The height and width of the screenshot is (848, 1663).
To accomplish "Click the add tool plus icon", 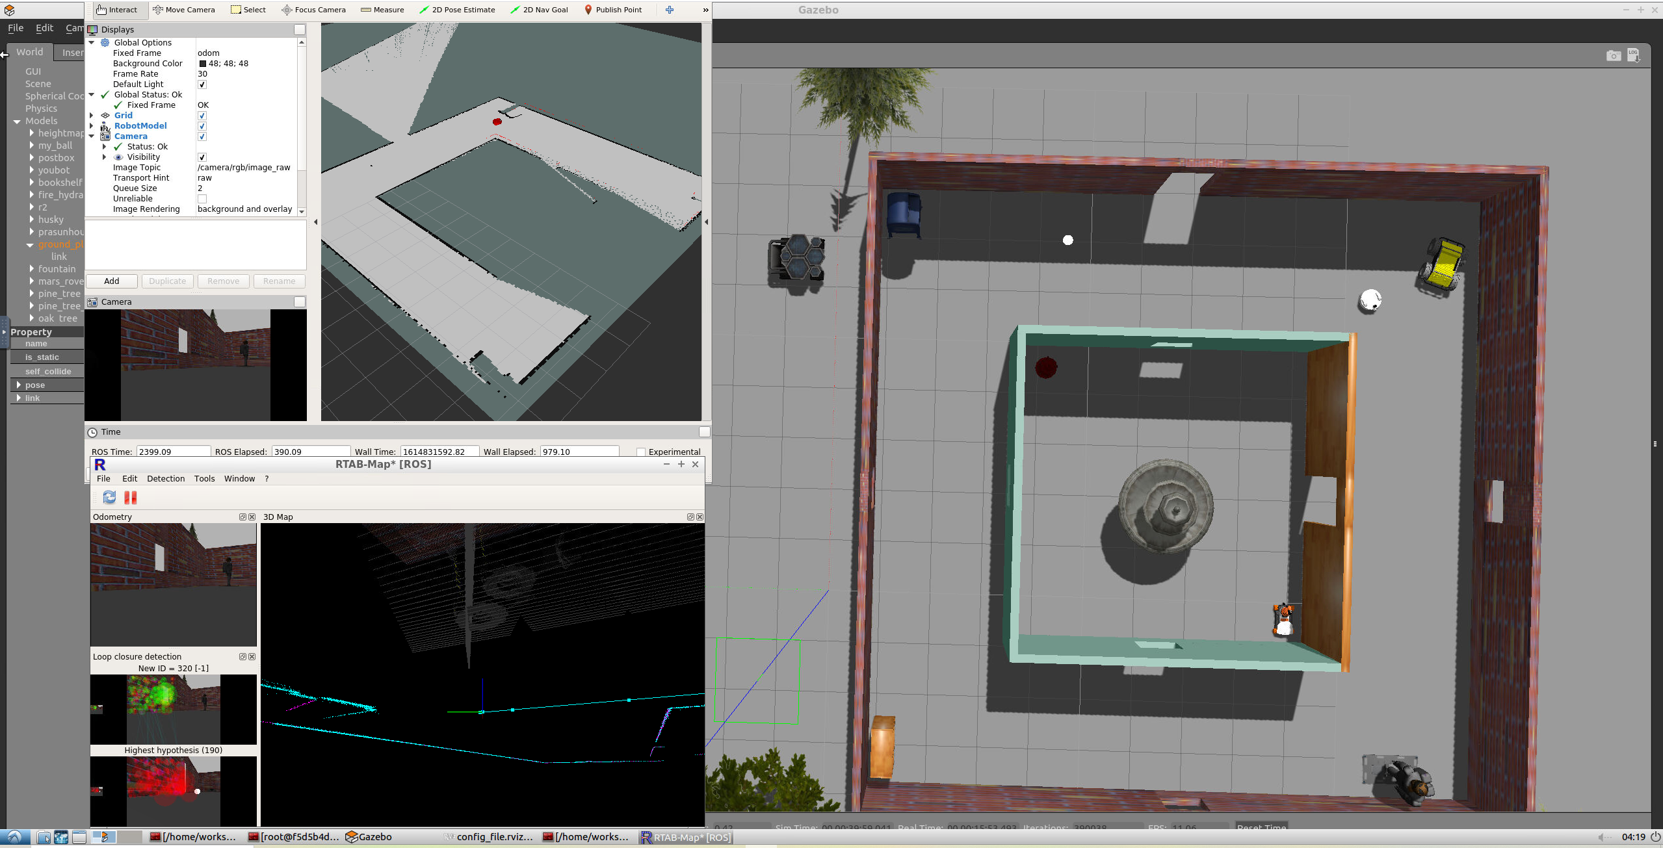I will pyautogui.click(x=670, y=10).
